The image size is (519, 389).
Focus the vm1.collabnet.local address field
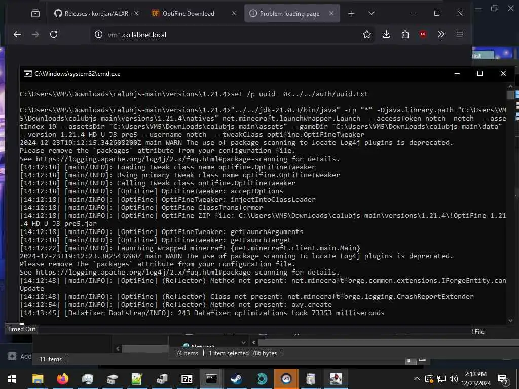(x=232, y=35)
